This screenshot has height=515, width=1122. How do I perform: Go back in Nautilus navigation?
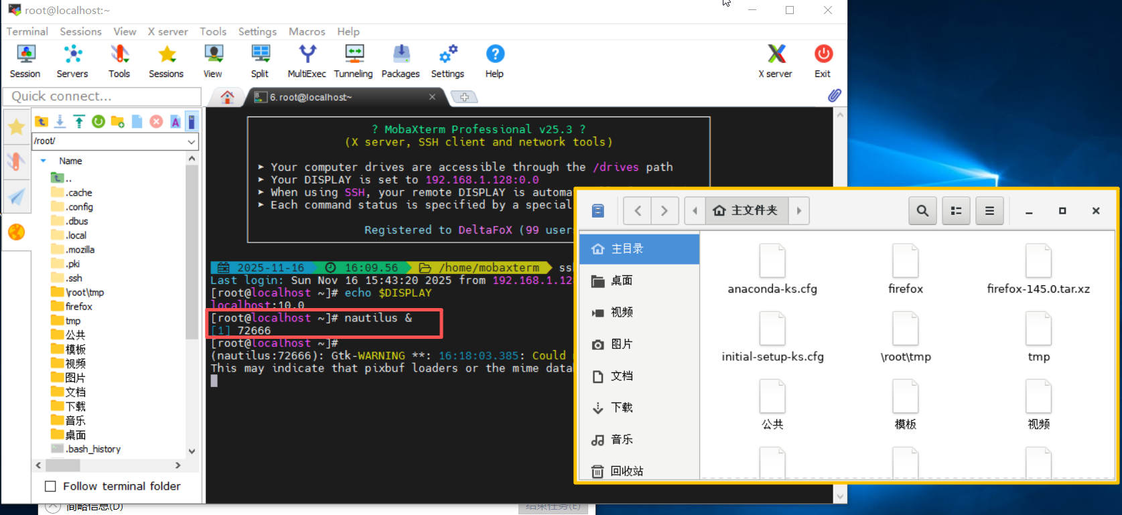click(x=638, y=211)
